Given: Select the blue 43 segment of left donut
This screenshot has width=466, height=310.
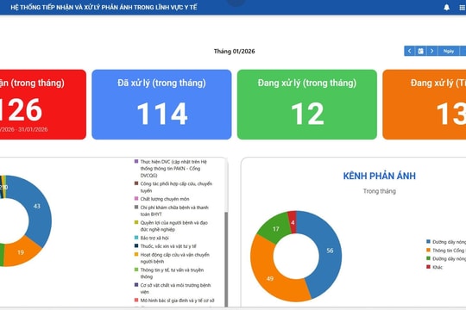Looking at the screenshot, I should point(37,206).
